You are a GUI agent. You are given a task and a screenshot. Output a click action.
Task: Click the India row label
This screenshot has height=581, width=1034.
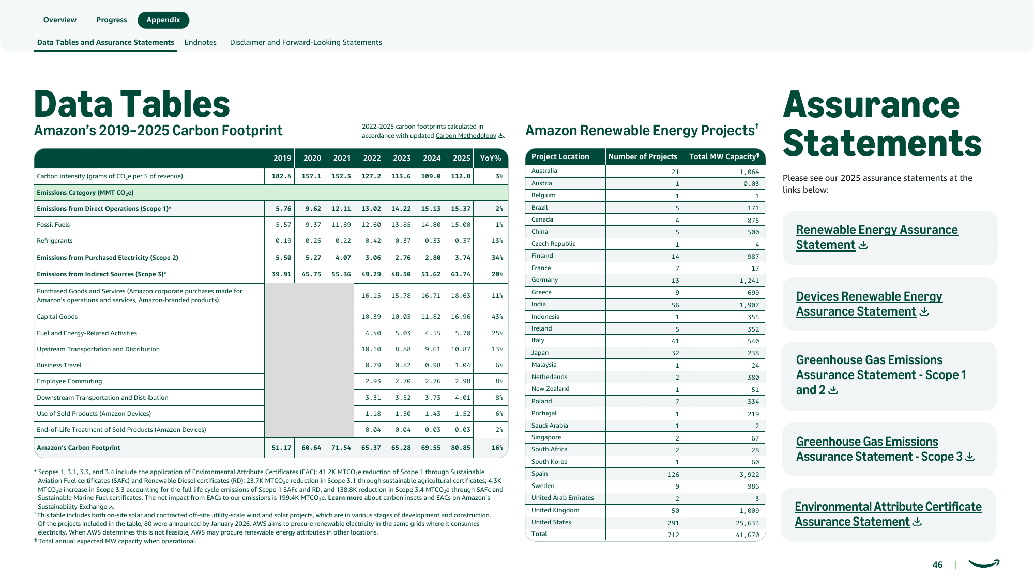click(x=539, y=304)
